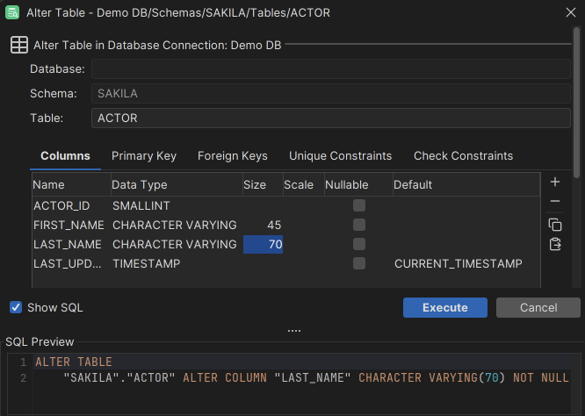Click the duplicate column copy icon
The height and width of the screenshot is (416, 585).
click(x=555, y=224)
